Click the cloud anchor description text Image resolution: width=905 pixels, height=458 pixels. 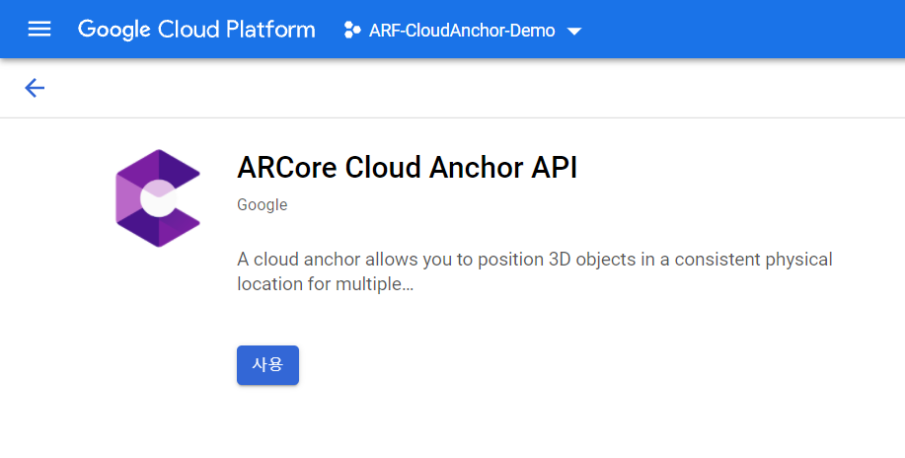[535, 271]
